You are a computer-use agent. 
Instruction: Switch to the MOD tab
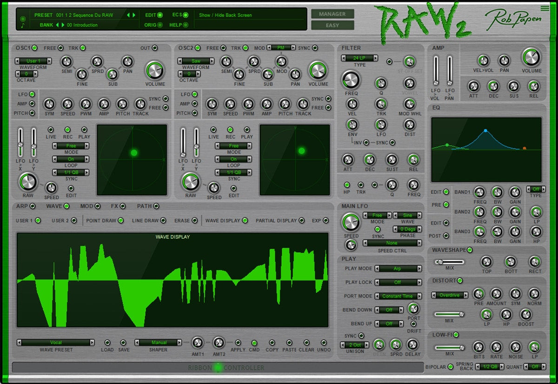[98, 206]
